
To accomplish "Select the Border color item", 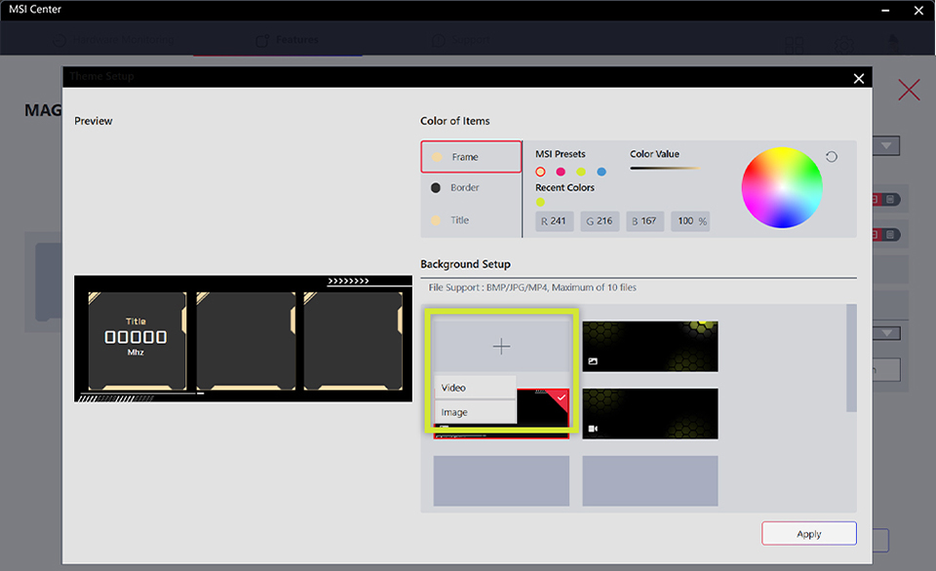I will (471, 187).
